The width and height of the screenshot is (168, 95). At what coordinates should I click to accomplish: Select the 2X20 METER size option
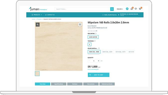click(x=93, y=37)
